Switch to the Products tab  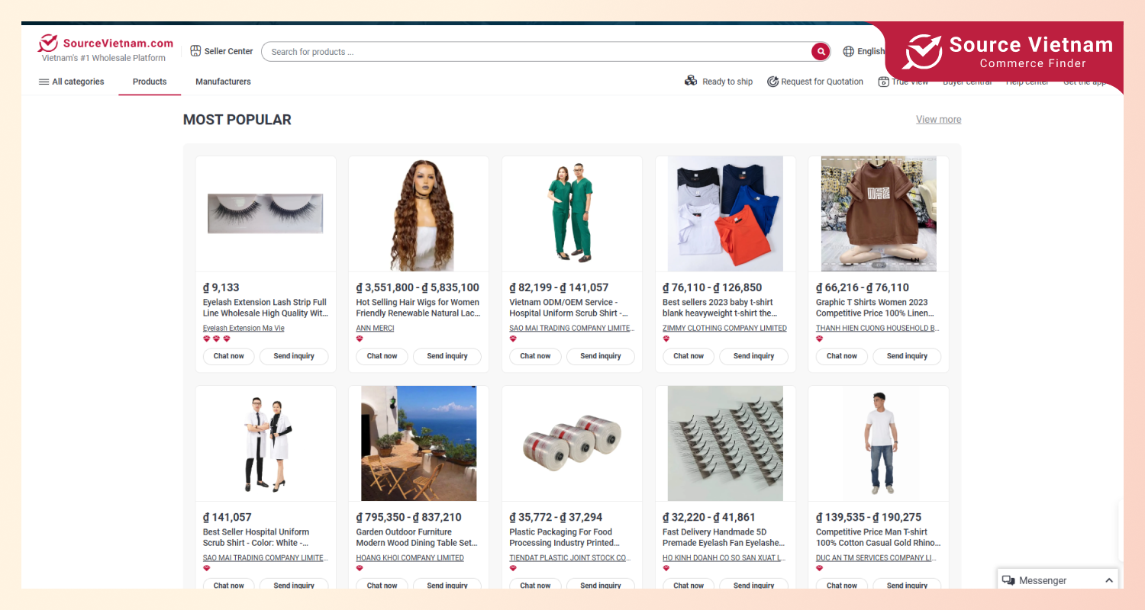click(150, 82)
